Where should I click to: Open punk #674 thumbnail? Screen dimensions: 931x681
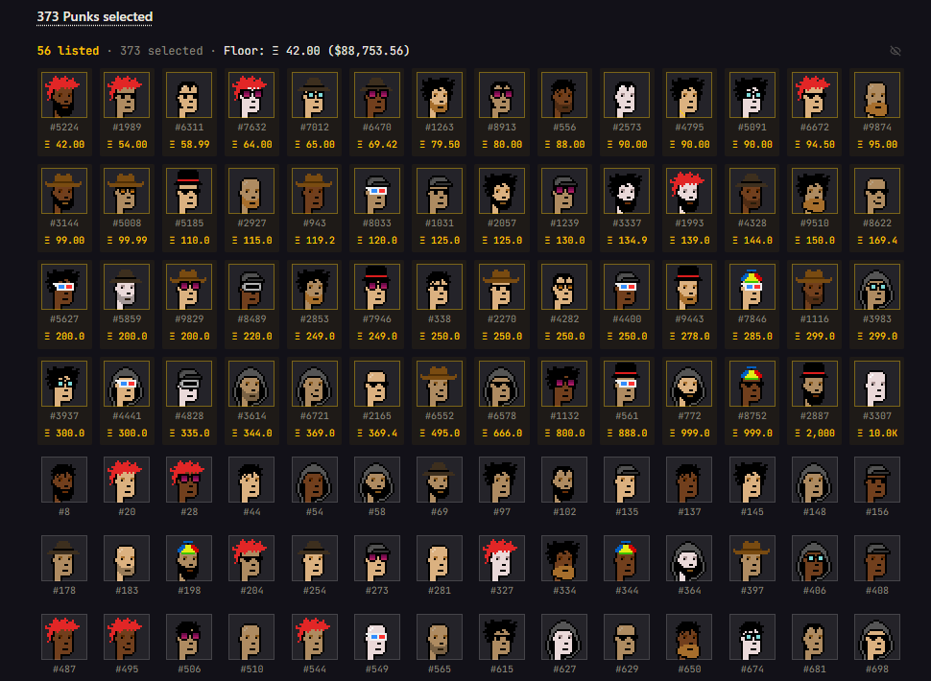pyautogui.click(x=752, y=637)
